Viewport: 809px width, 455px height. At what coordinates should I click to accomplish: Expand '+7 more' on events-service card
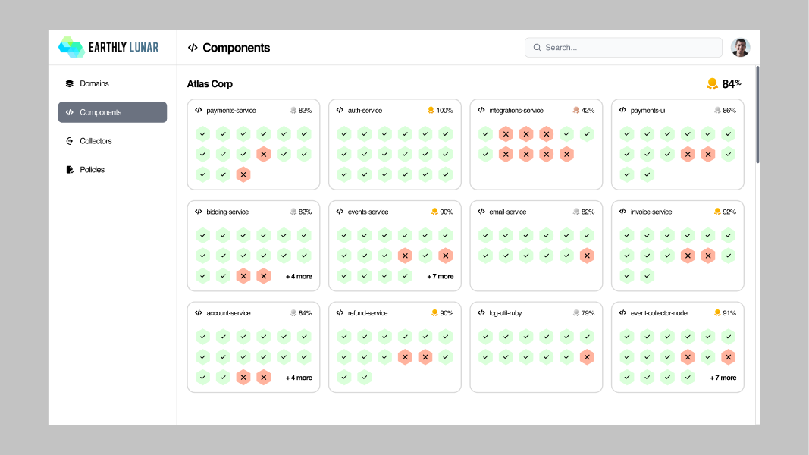440,277
